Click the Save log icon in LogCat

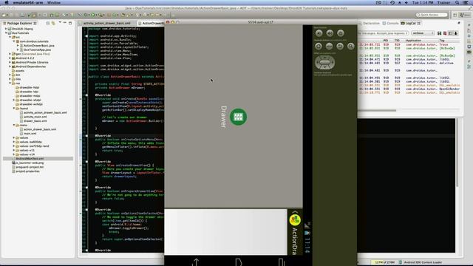pos(439,33)
